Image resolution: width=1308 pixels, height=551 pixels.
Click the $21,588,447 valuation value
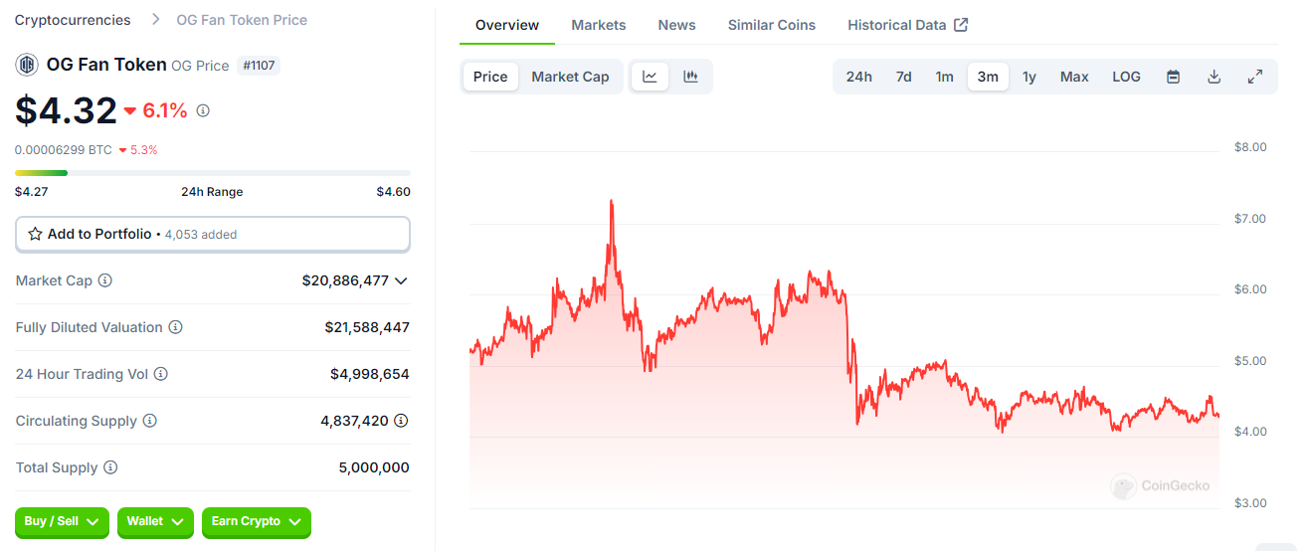pyautogui.click(x=367, y=327)
